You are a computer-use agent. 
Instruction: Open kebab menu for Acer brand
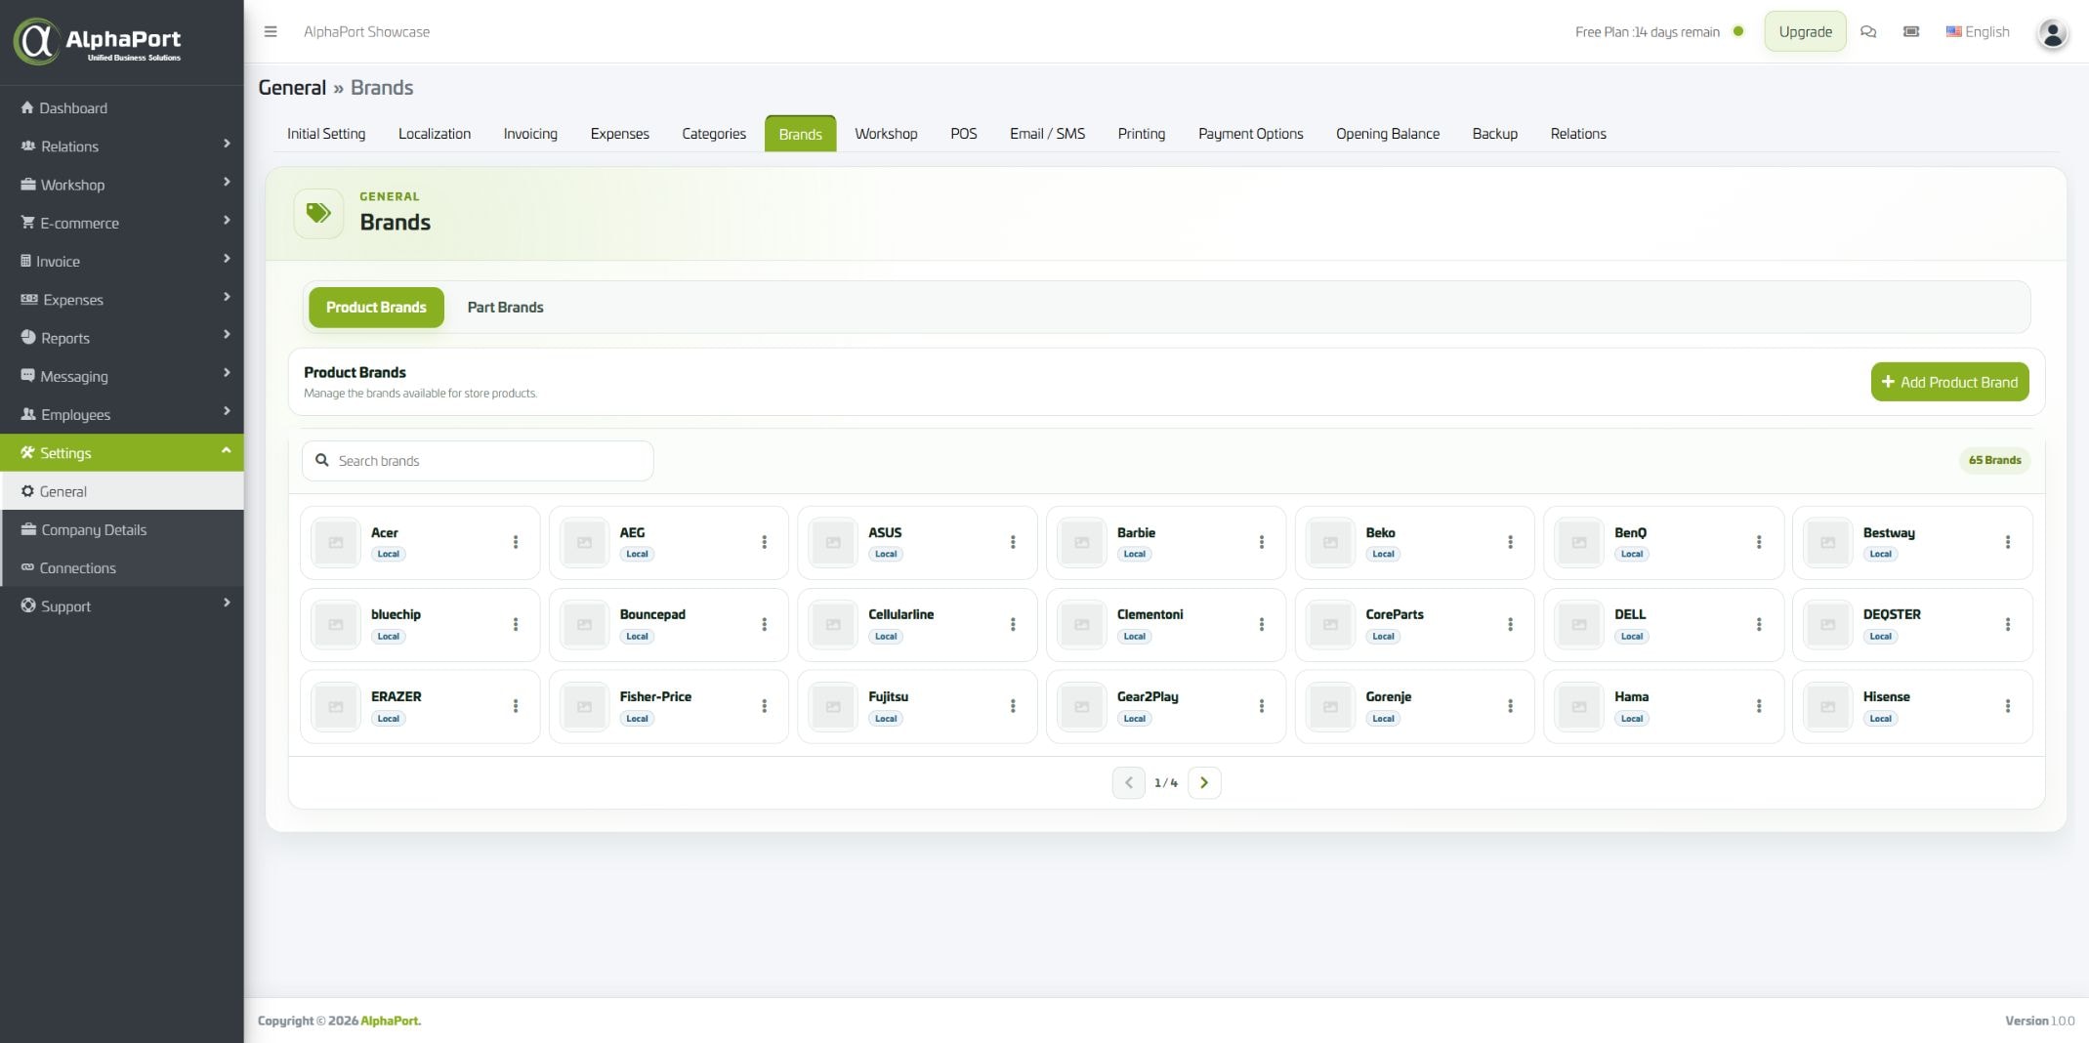516,542
